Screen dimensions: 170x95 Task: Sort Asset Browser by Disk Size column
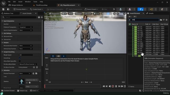tap(155, 24)
